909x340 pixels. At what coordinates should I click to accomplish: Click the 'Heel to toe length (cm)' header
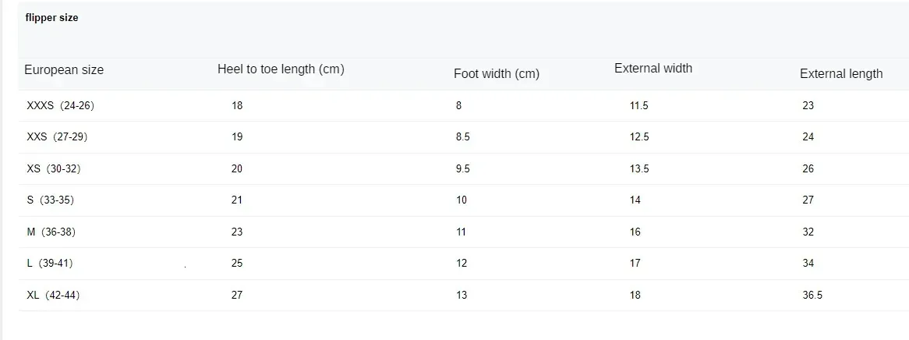point(281,69)
